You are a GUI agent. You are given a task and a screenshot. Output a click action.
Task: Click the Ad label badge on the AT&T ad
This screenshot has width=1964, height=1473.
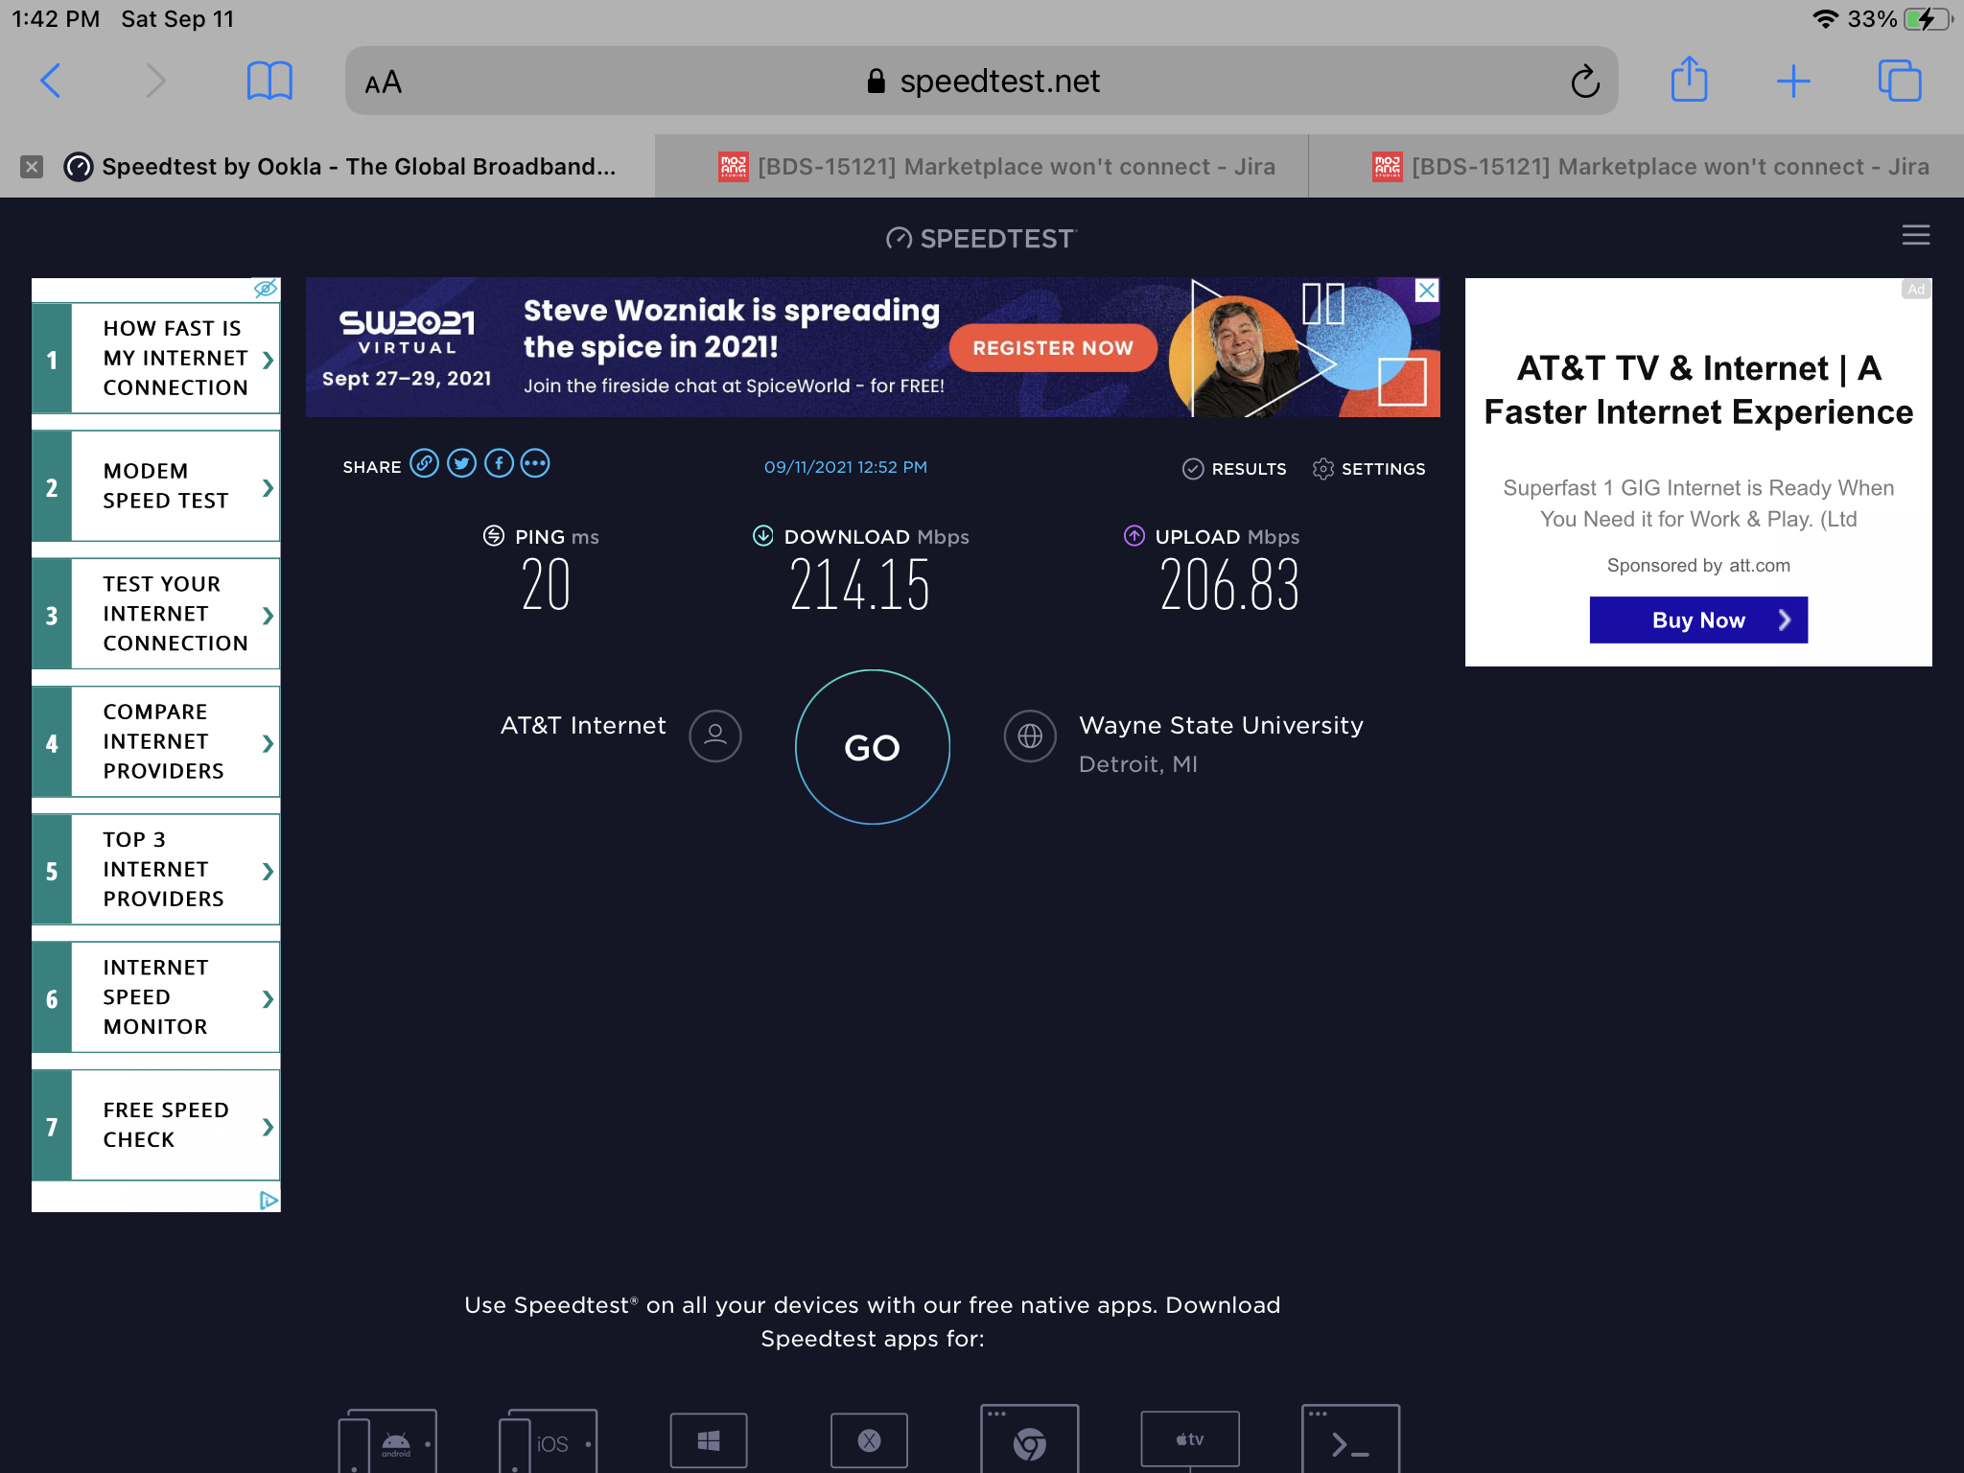pyautogui.click(x=1915, y=289)
